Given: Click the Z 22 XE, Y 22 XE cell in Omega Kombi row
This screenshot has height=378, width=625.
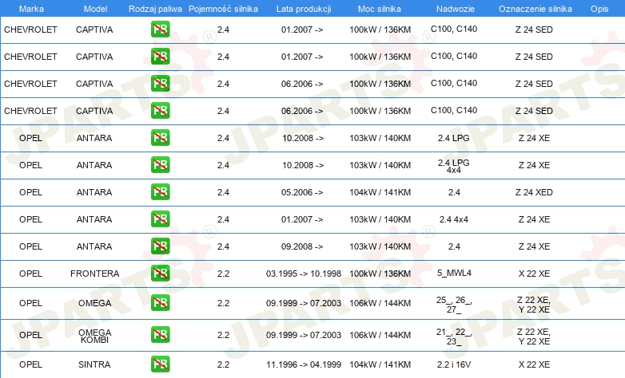Looking at the screenshot, I should (x=534, y=337).
